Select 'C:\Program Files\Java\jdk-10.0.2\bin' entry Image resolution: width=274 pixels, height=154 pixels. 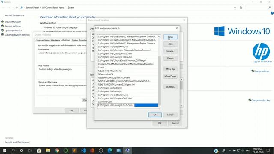pos(128,54)
